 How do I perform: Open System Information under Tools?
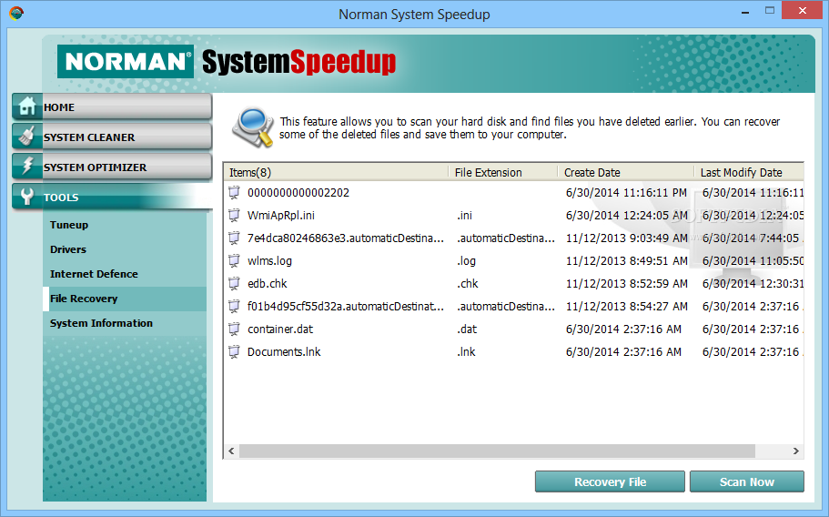(x=125, y=323)
